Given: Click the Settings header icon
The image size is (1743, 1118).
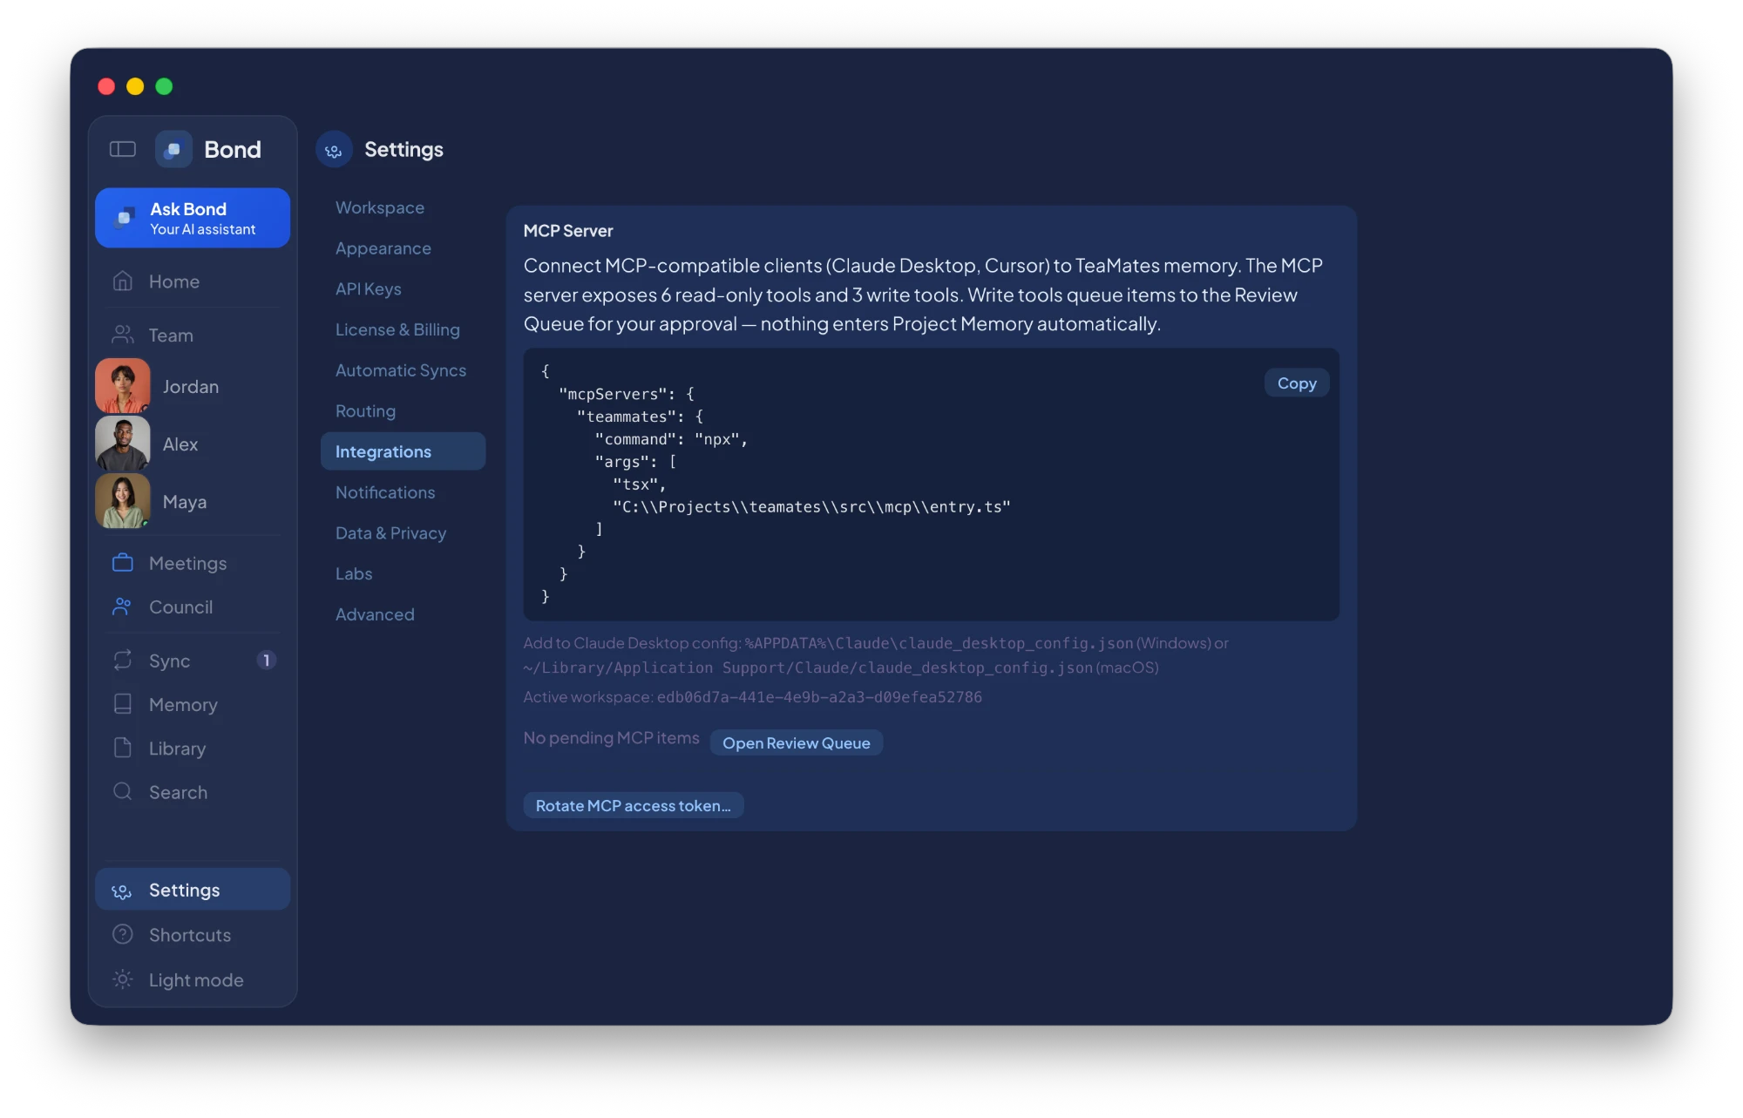Looking at the screenshot, I should click(334, 150).
